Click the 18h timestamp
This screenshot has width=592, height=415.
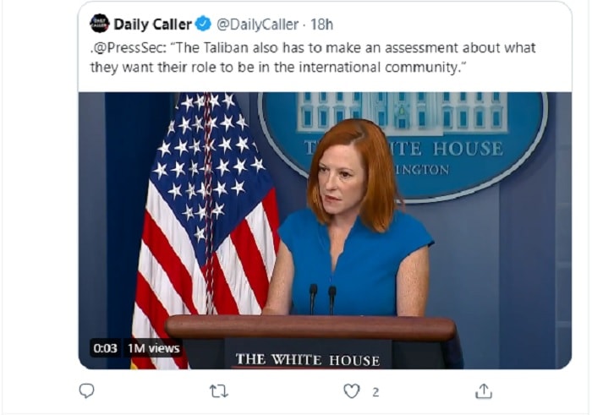tap(321, 25)
